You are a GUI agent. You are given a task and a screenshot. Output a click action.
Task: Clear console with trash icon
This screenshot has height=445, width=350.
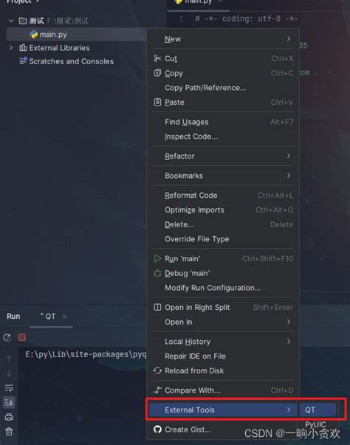pyautogui.click(x=9, y=432)
